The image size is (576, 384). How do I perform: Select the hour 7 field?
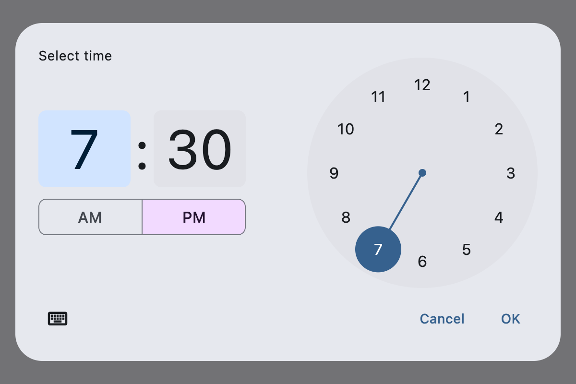[84, 149]
